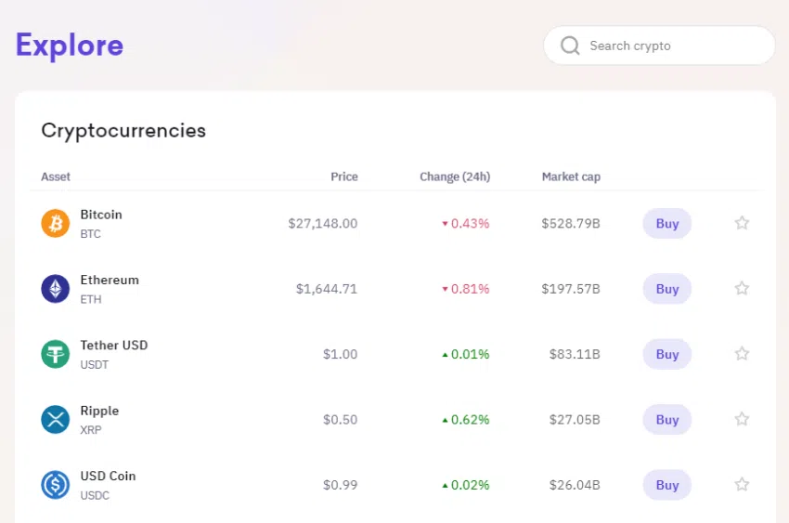
Task: Click the search magnifier icon
Action: [570, 46]
